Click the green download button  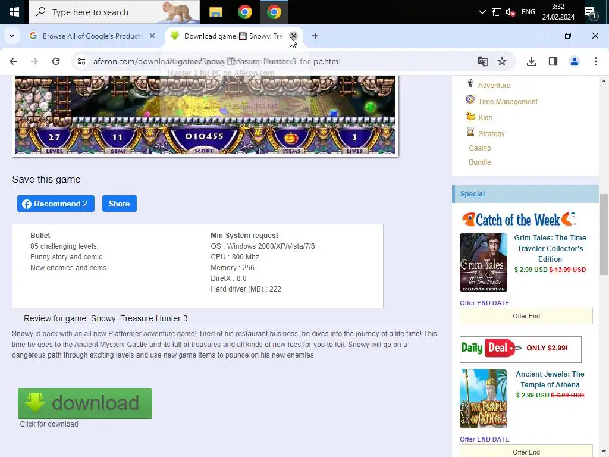tap(85, 403)
